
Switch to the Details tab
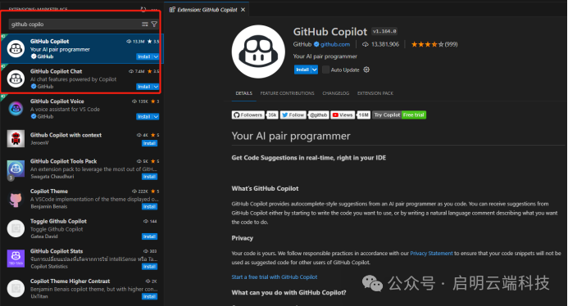[x=243, y=93]
